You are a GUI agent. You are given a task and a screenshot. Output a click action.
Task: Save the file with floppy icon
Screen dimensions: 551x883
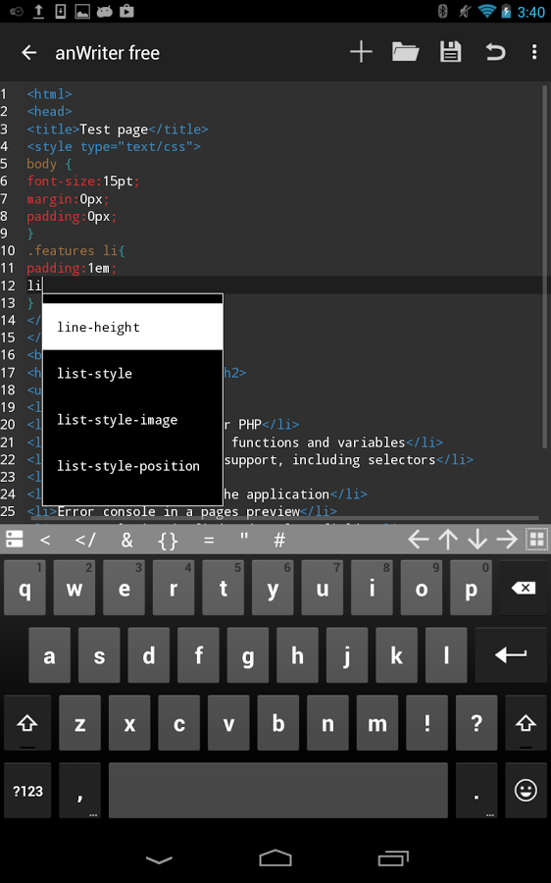(450, 52)
